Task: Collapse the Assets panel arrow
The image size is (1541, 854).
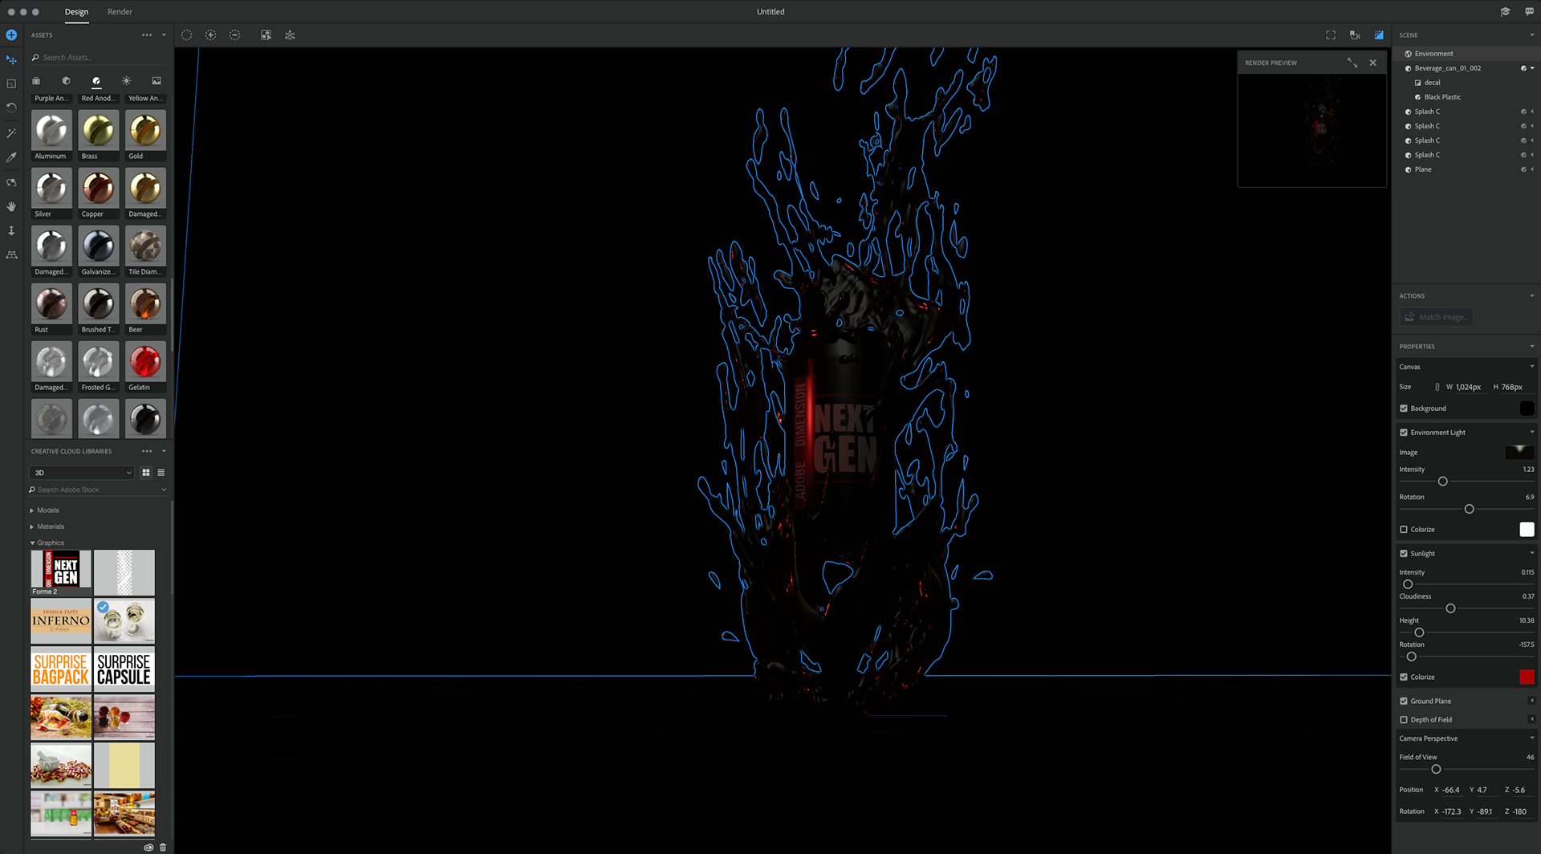Action: click(x=165, y=35)
